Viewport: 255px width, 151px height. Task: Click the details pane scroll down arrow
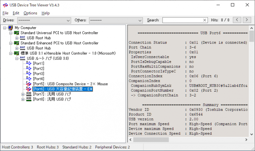[x=252, y=134]
